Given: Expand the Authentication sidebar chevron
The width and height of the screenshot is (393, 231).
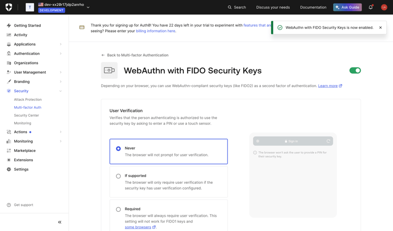Looking at the screenshot, I should click(60, 54).
